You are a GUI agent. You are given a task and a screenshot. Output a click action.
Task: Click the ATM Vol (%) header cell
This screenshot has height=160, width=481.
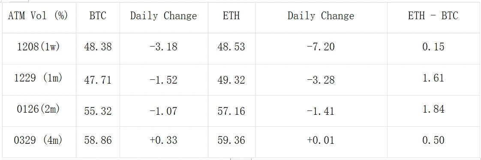[38, 15]
